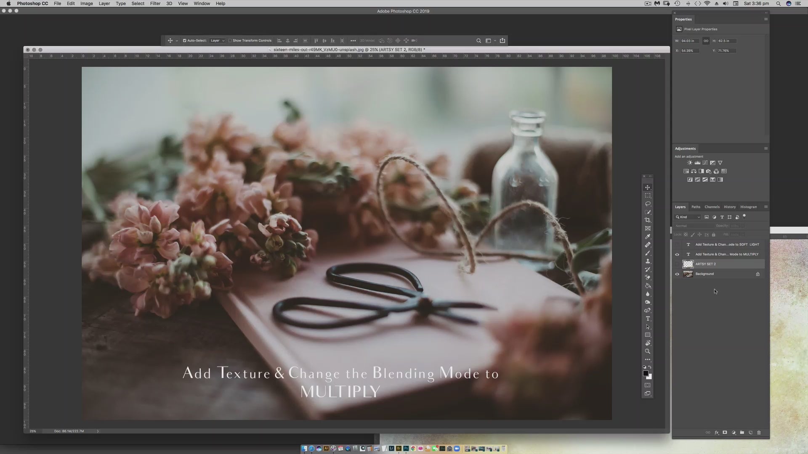Select the Eyedropper tool
808x454 pixels.
(648, 237)
